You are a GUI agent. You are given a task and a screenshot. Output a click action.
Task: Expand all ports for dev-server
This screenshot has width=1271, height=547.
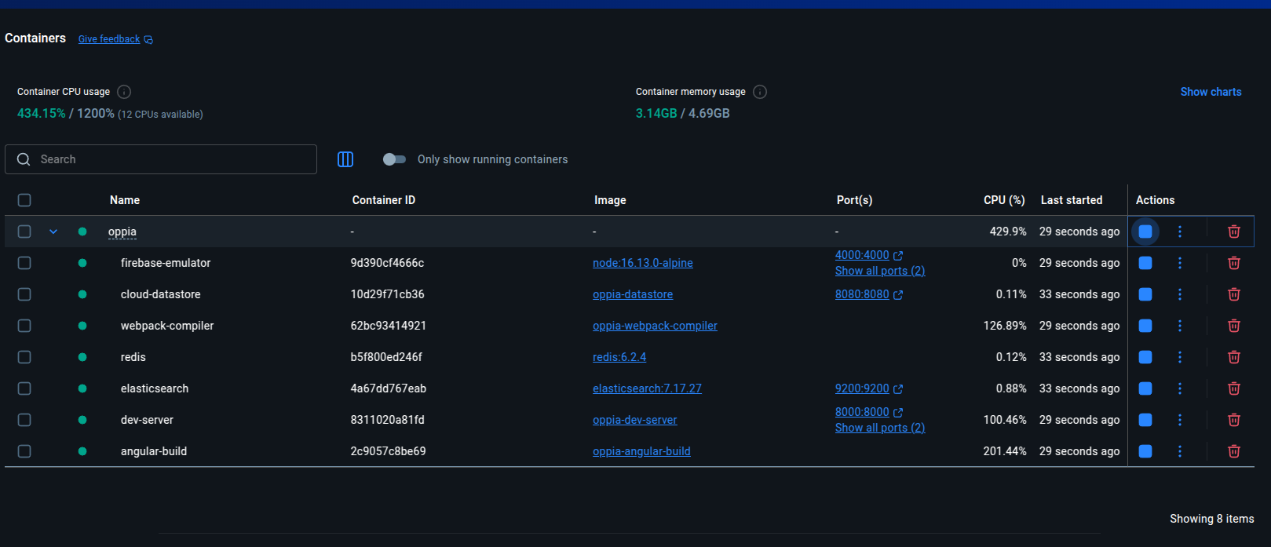click(x=879, y=428)
